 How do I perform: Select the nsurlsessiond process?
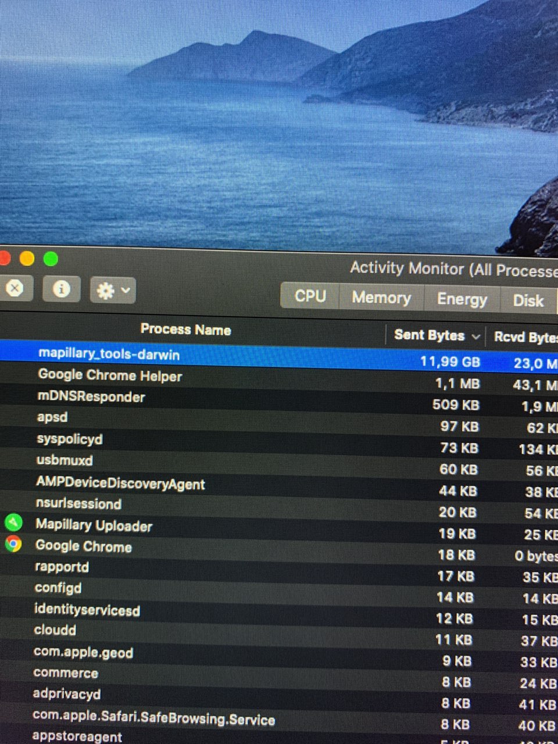tap(78, 503)
